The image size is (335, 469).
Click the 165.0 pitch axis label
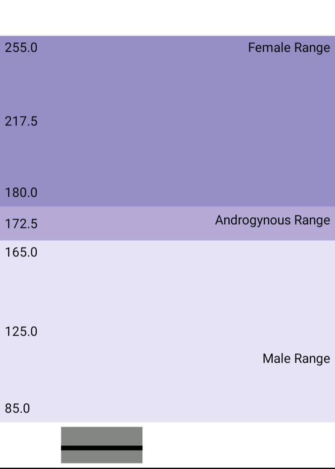click(21, 252)
